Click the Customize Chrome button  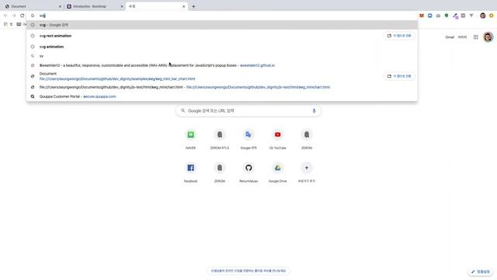(481, 271)
